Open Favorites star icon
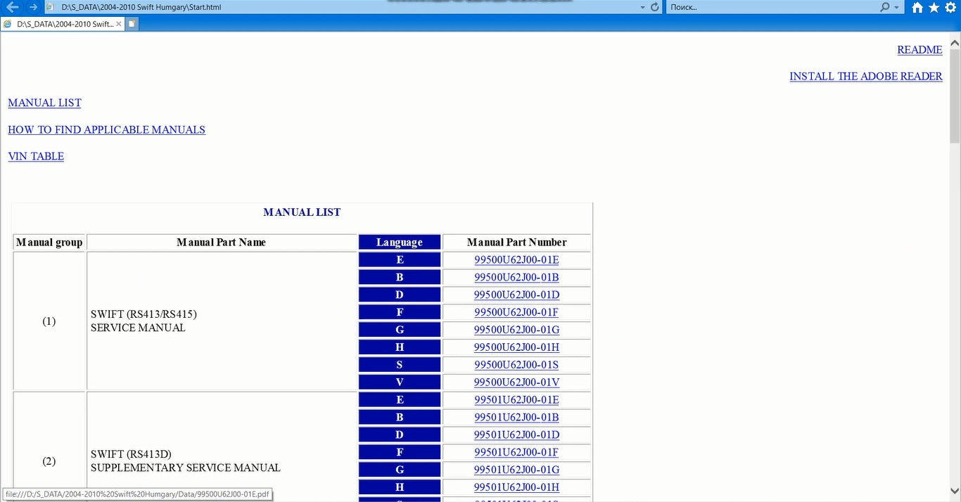This screenshot has height=502, width=961. tap(934, 8)
